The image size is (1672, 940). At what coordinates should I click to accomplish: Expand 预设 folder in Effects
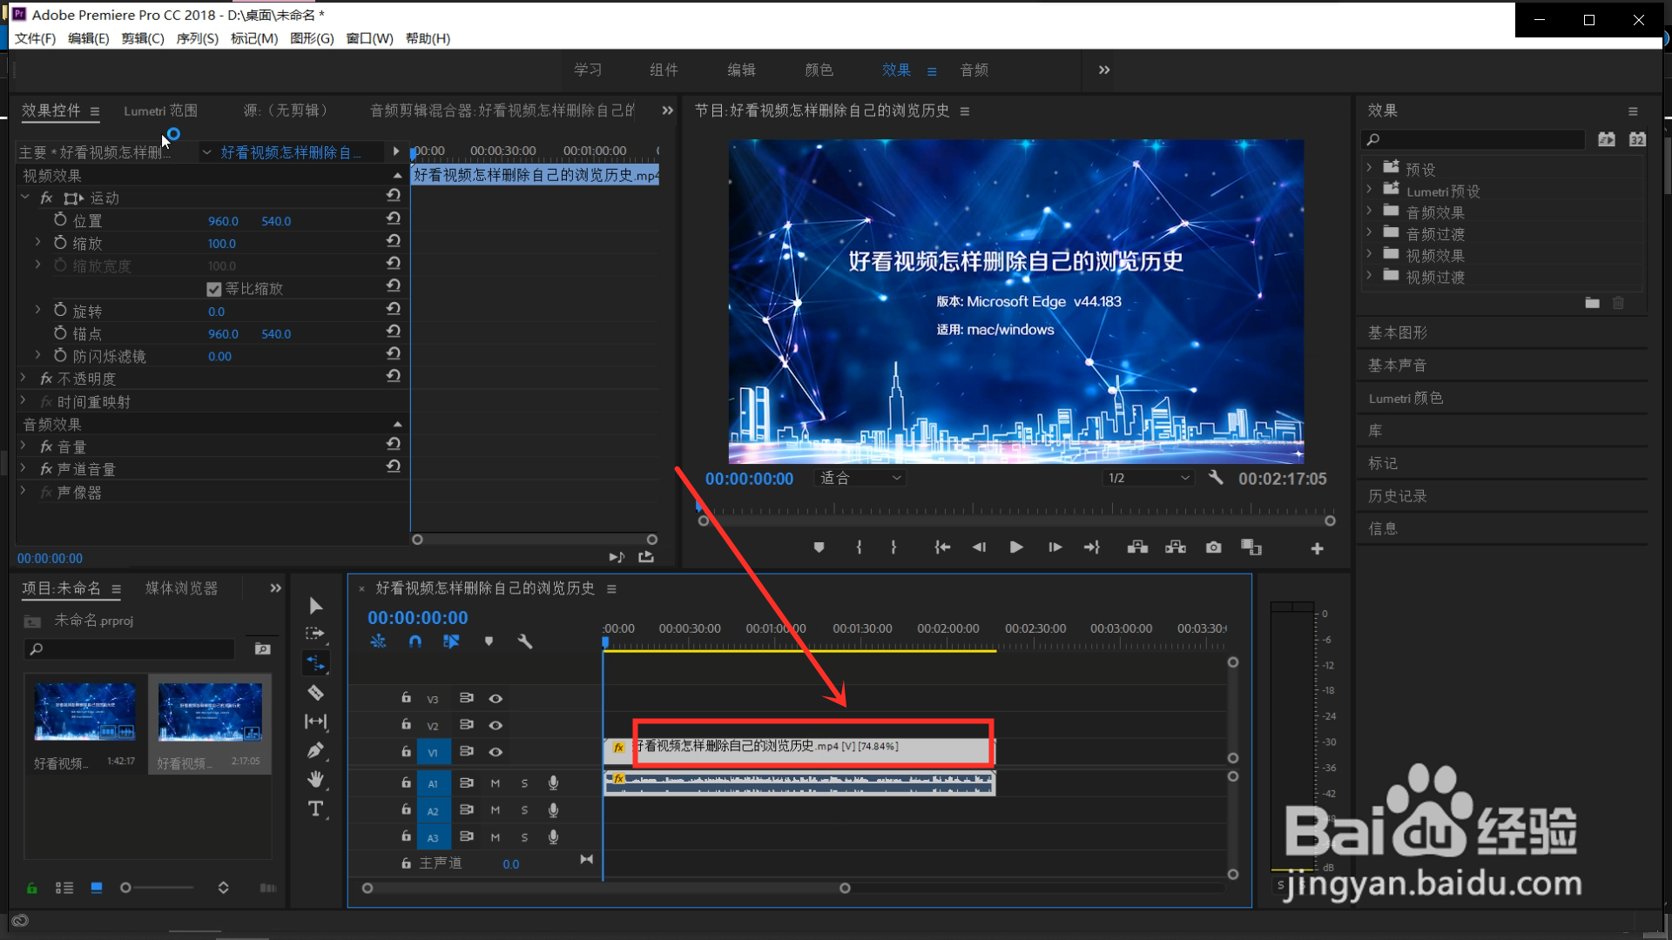[x=1369, y=167]
